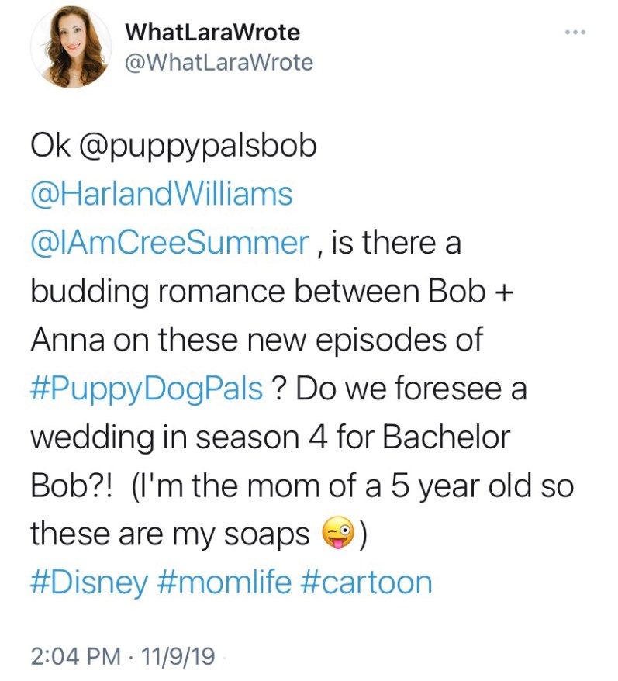Click the WhatLaraWrote display name
Viewport: 618px width, 681px height.
(212, 32)
